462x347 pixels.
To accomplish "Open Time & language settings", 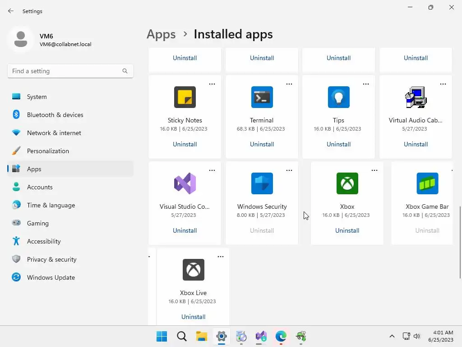I will 70,205.
